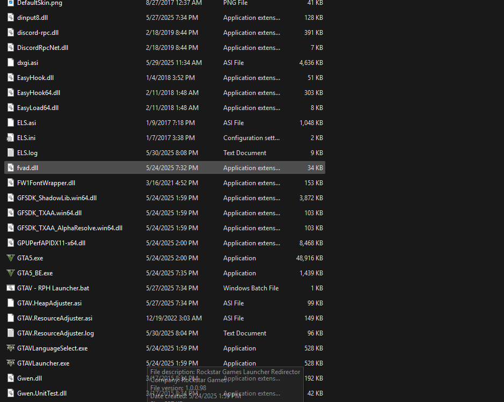Select the file name DiscordRpcNet.dll
The image size is (504, 402).
coord(43,48)
